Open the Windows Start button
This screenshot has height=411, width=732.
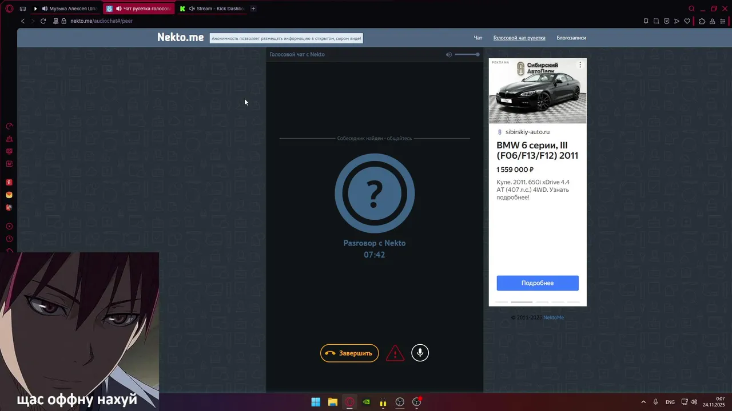pyautogui.click(x=316, y=402)
